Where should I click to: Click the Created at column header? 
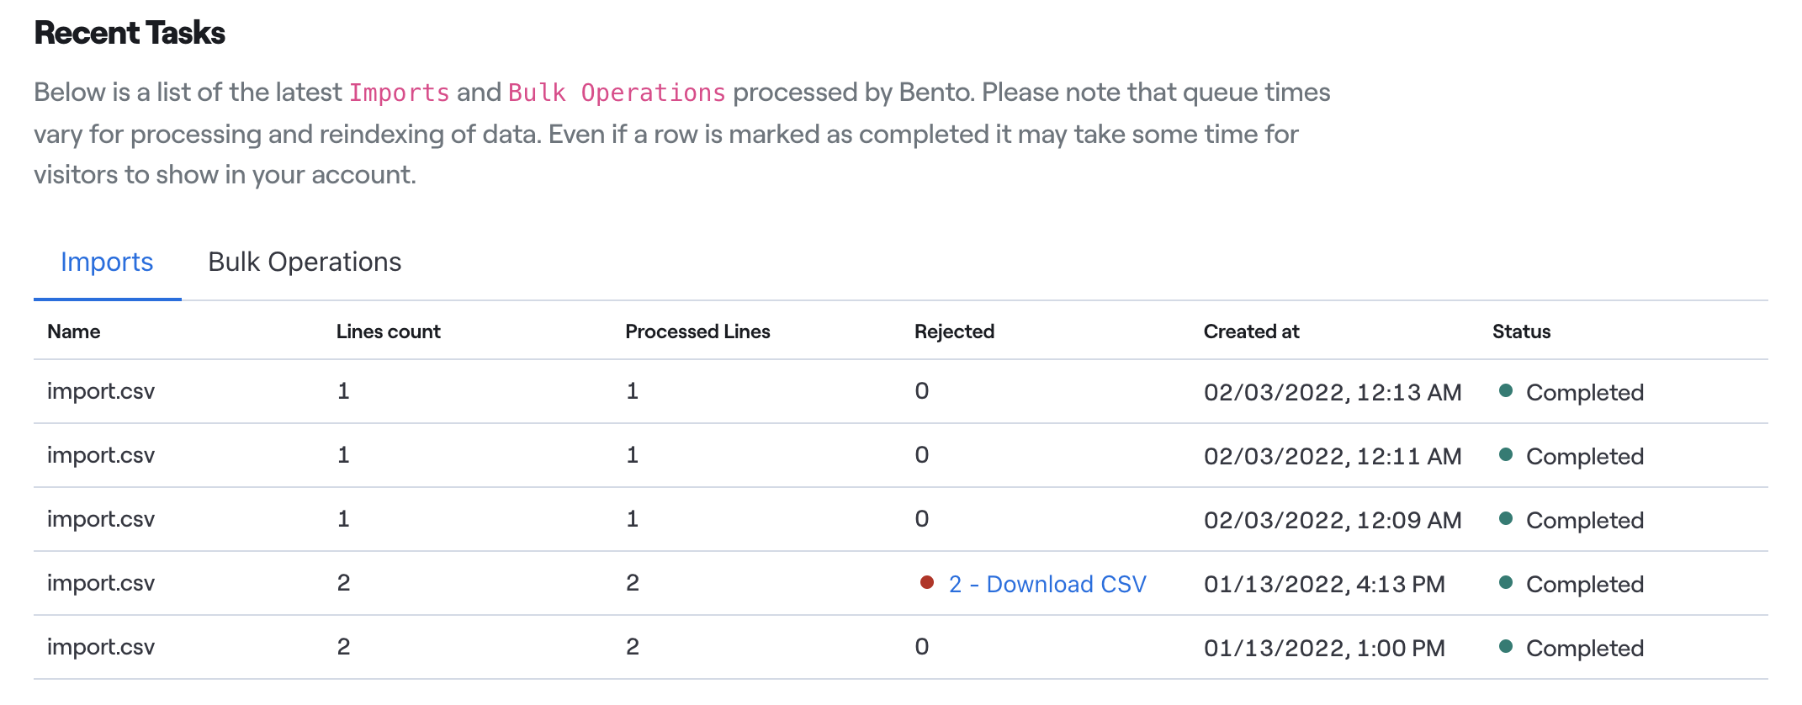click(x=1251, y=331)
